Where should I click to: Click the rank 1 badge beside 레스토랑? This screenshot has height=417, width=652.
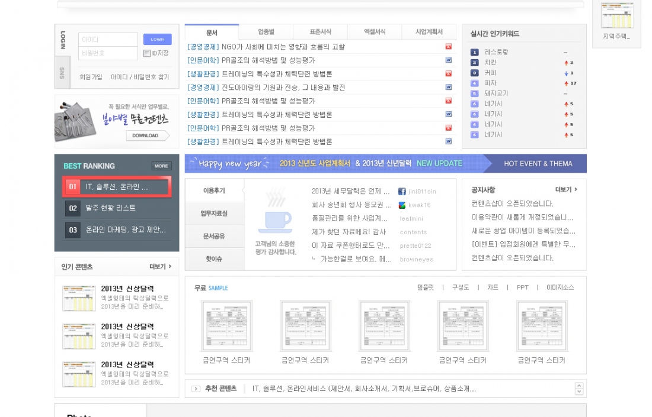point(474,52)
